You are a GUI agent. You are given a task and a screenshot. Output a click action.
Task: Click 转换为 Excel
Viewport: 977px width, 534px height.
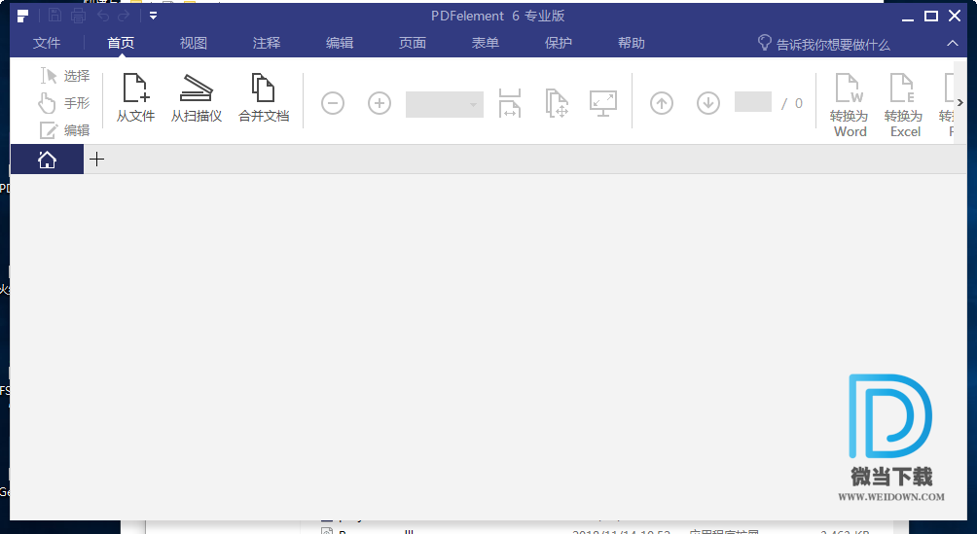coord(905,105)
